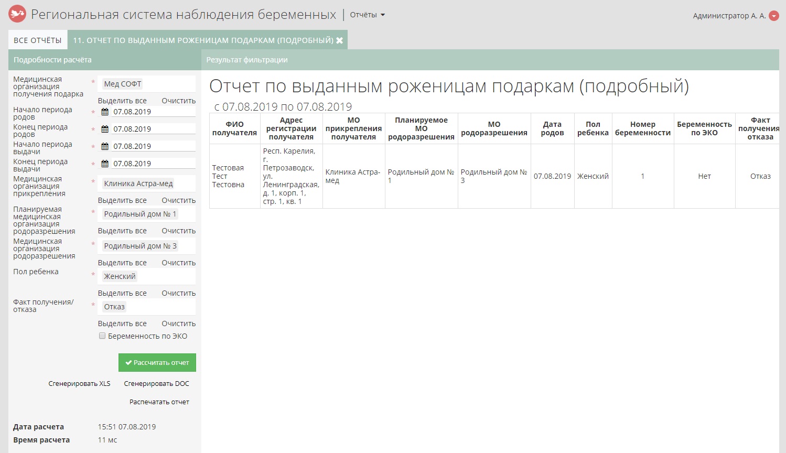This screenshot has height=453, width=786.
Task: Click Выделить все under Родильный дом № 1
Action: (x=122, y=231)
